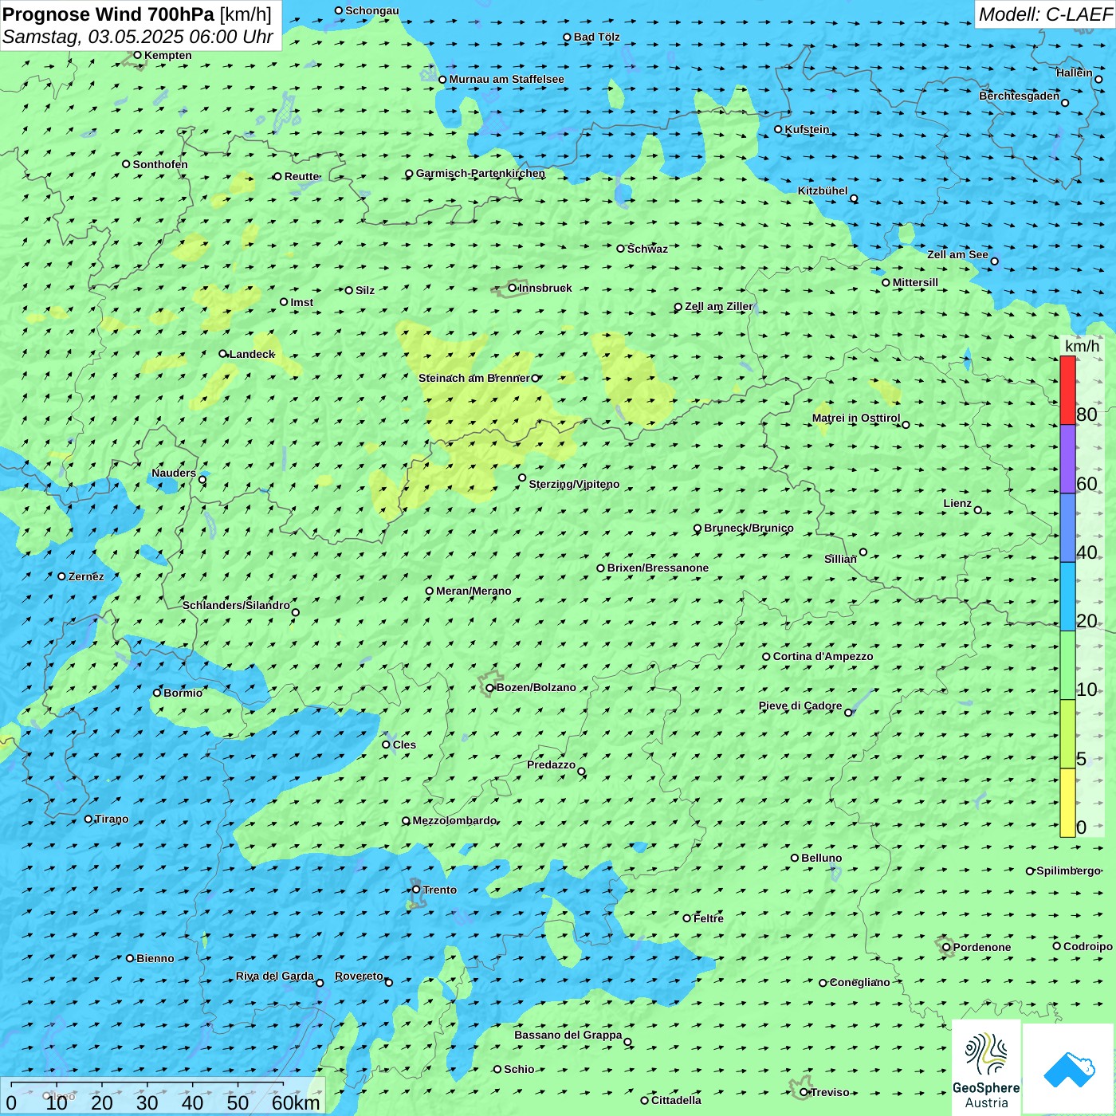Select the Zell am See marker
1116x1116 pixels.
pos(994,261)
